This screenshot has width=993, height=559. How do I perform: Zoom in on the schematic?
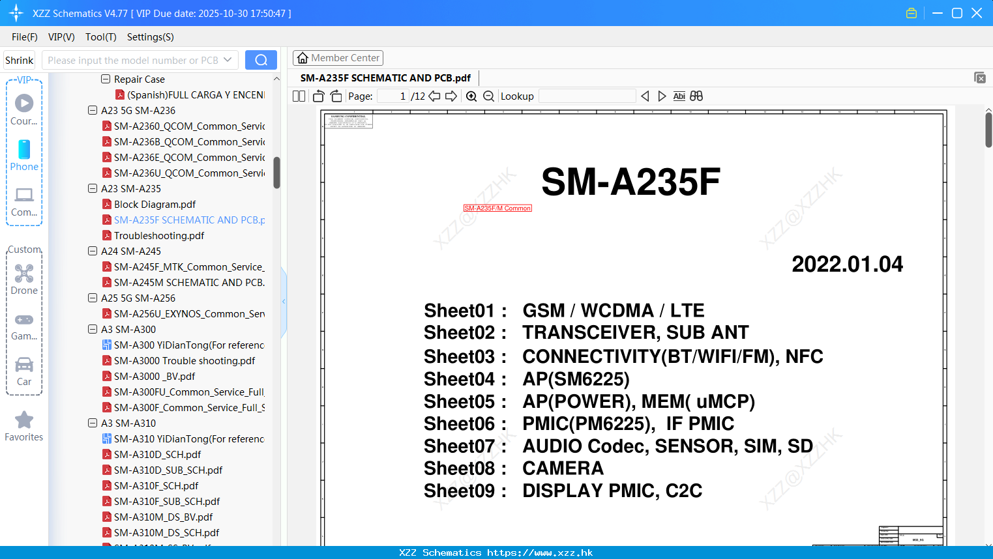pos(471,96)
